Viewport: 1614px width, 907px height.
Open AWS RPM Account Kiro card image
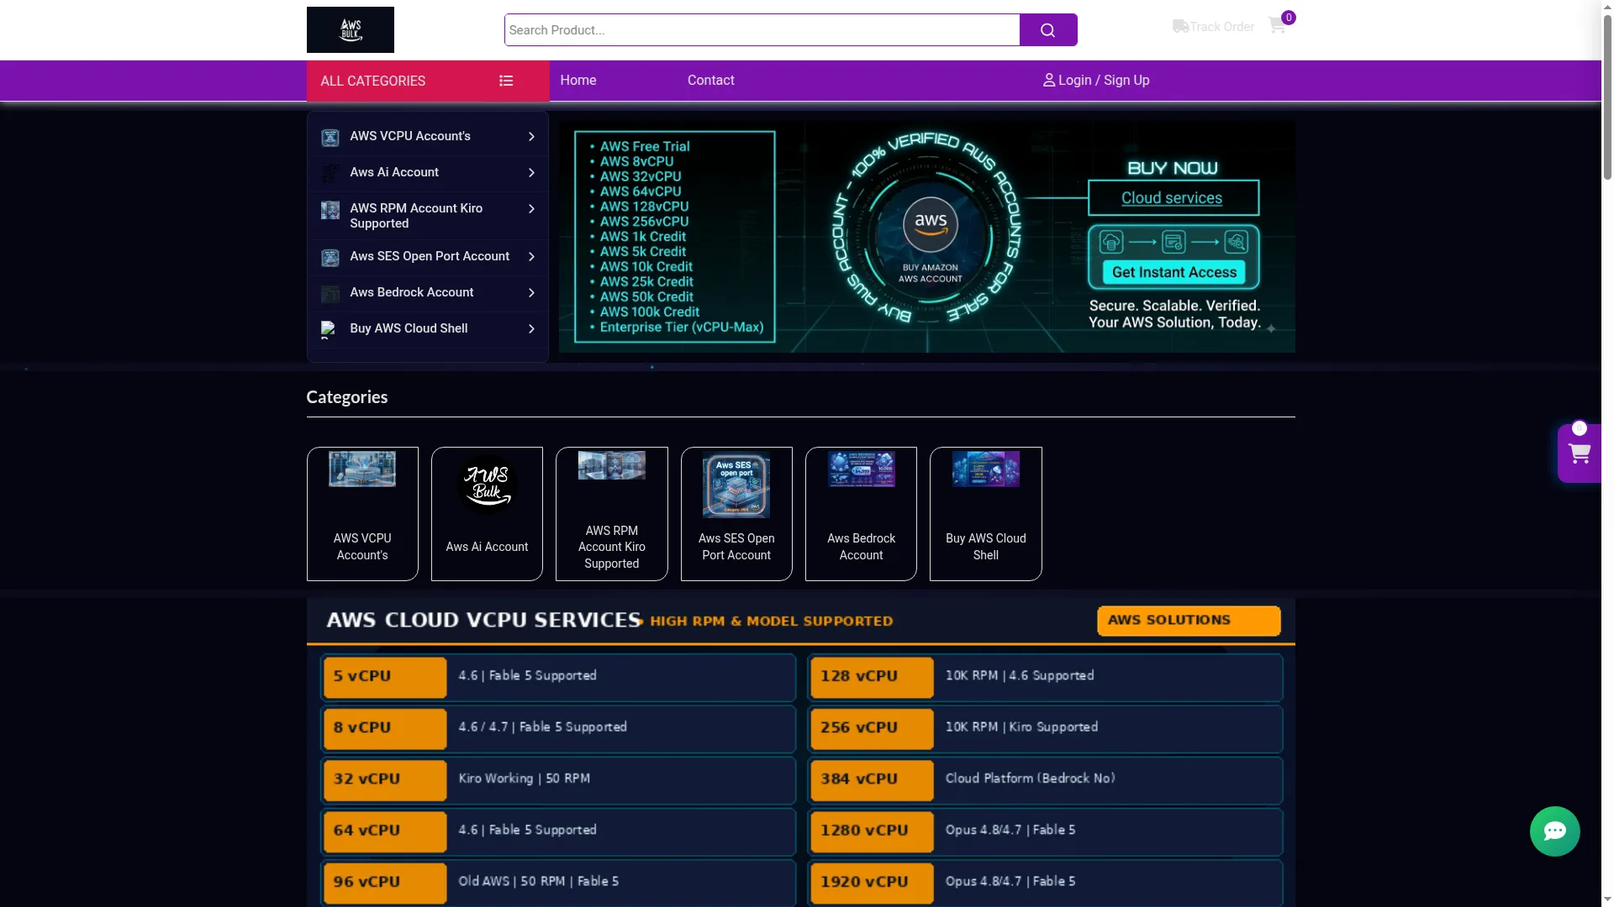(612, 465)
